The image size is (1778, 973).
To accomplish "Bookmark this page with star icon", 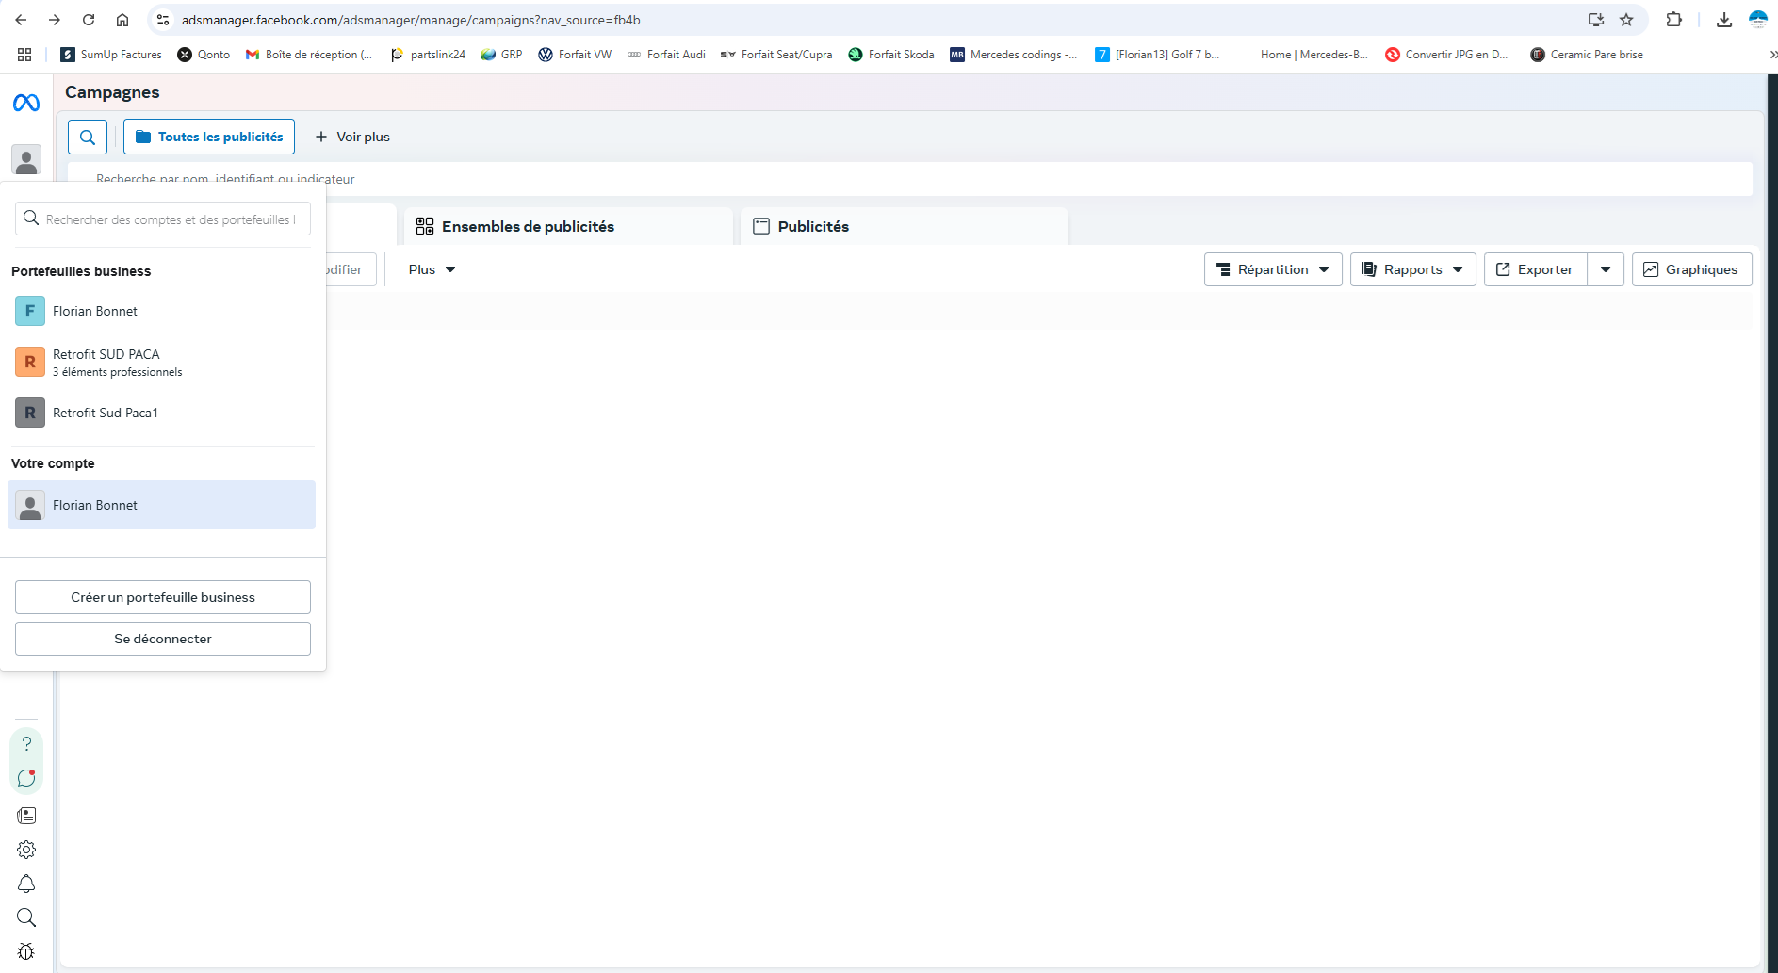I will pos(1626,20).
